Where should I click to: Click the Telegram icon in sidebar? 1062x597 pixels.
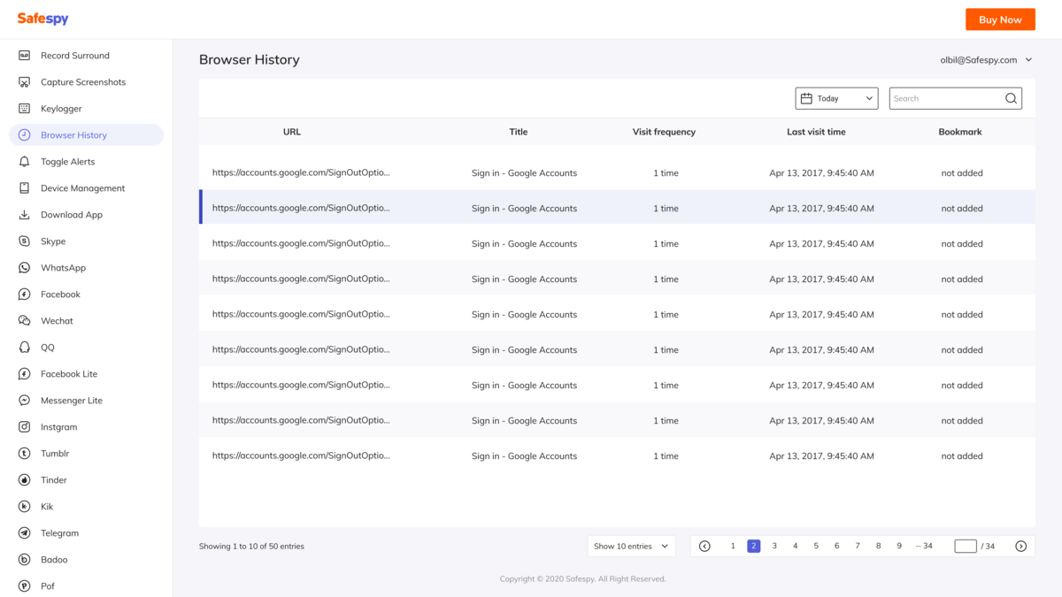point(25,533)
